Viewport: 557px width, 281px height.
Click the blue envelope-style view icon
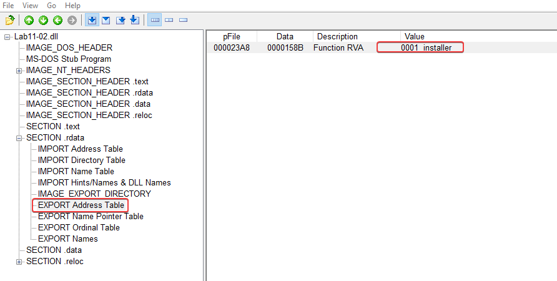106,20
